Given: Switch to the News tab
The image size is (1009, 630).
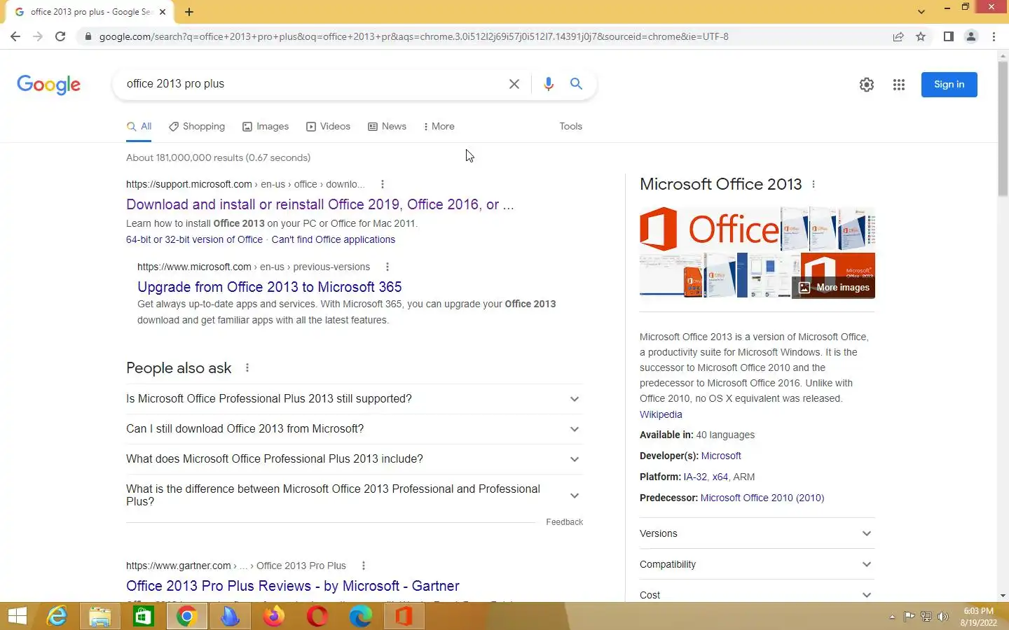Looking at the screenshot, I should tap(387, 127).
